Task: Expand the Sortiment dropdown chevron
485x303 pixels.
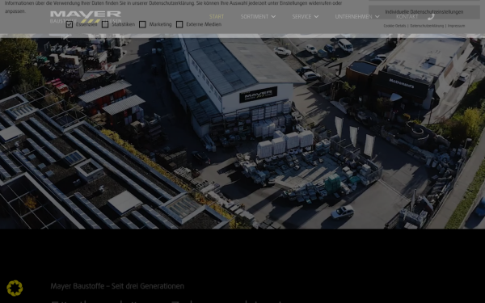Action: [273, 17]
